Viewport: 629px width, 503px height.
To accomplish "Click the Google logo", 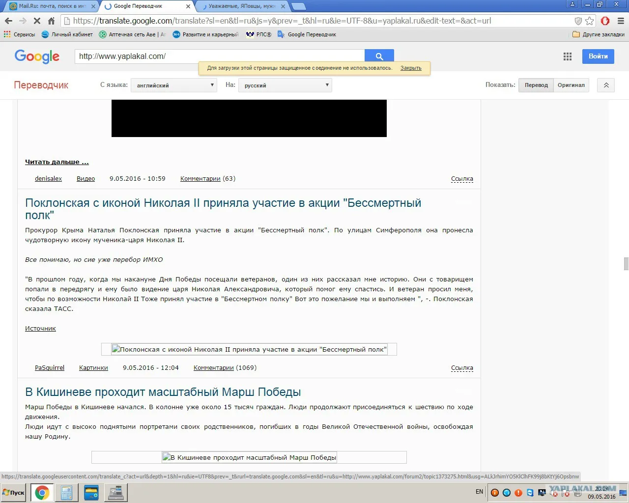I will (x=37, y=56).
